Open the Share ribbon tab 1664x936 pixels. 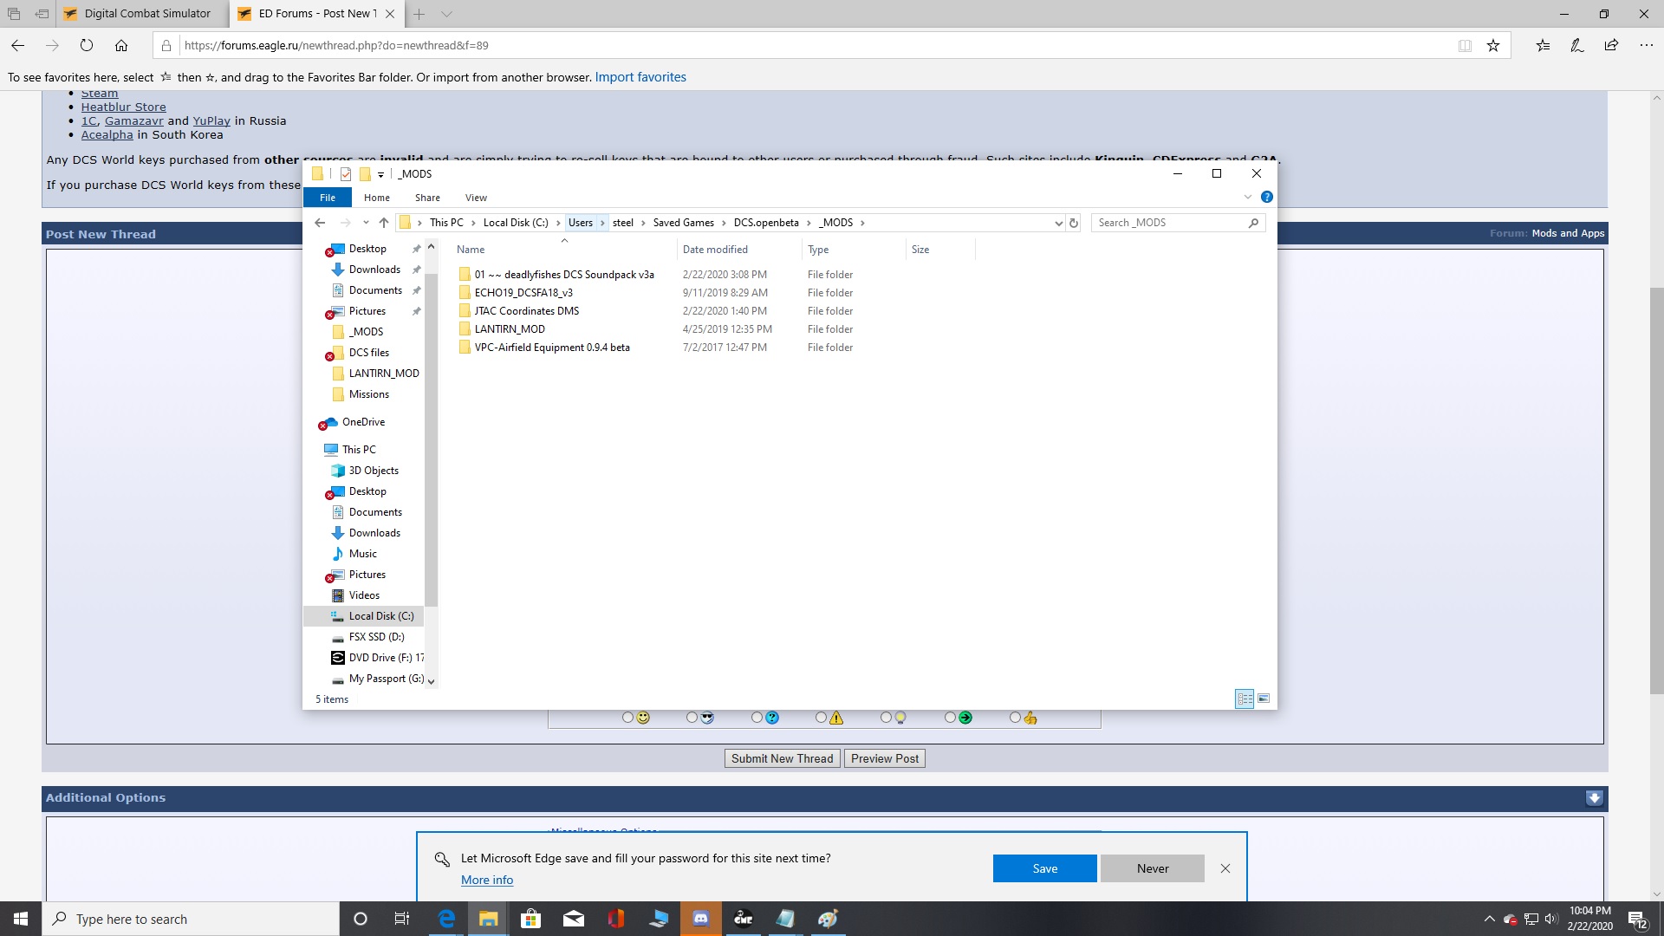pos(427,198)
